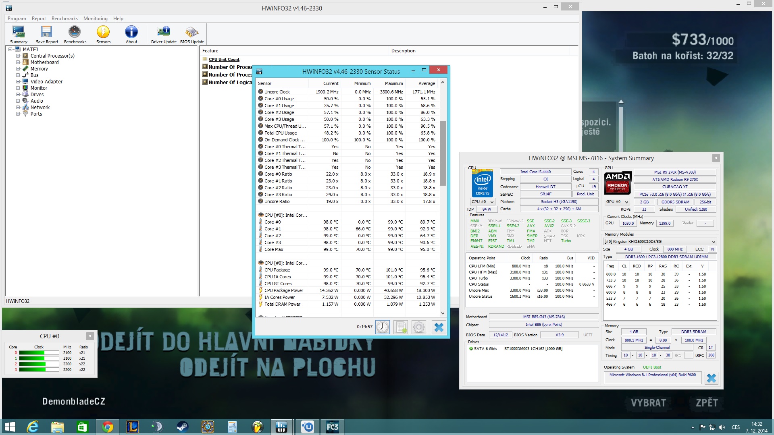Open the Monitoring menu

(95, 19)
